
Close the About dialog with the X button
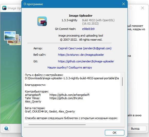[x=124, y=4]
